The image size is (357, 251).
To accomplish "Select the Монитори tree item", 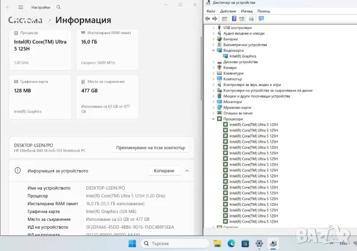I will pyautogui.click(x=233, y=102).
